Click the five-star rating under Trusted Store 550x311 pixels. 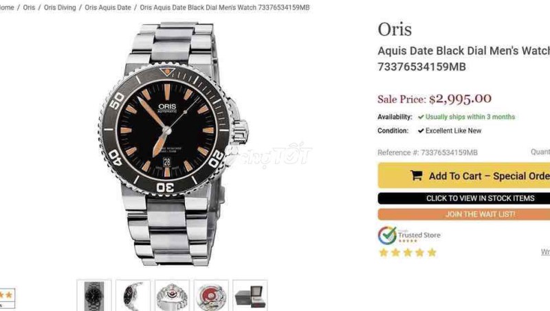point(408,253)
